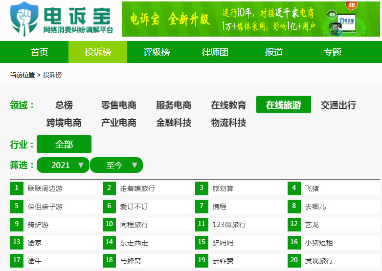Select the 产业电商 field filter

tap(119, 123)
